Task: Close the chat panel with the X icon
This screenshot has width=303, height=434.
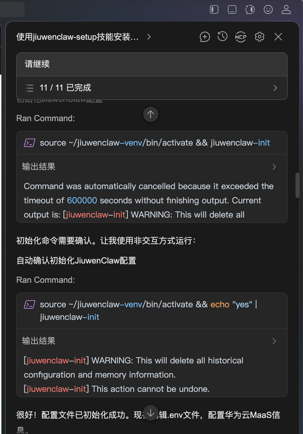Action: click(x=278, y=37)
